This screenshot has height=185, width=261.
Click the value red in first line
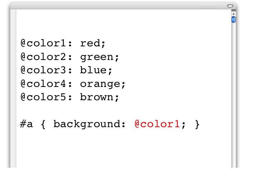point(90,43)
